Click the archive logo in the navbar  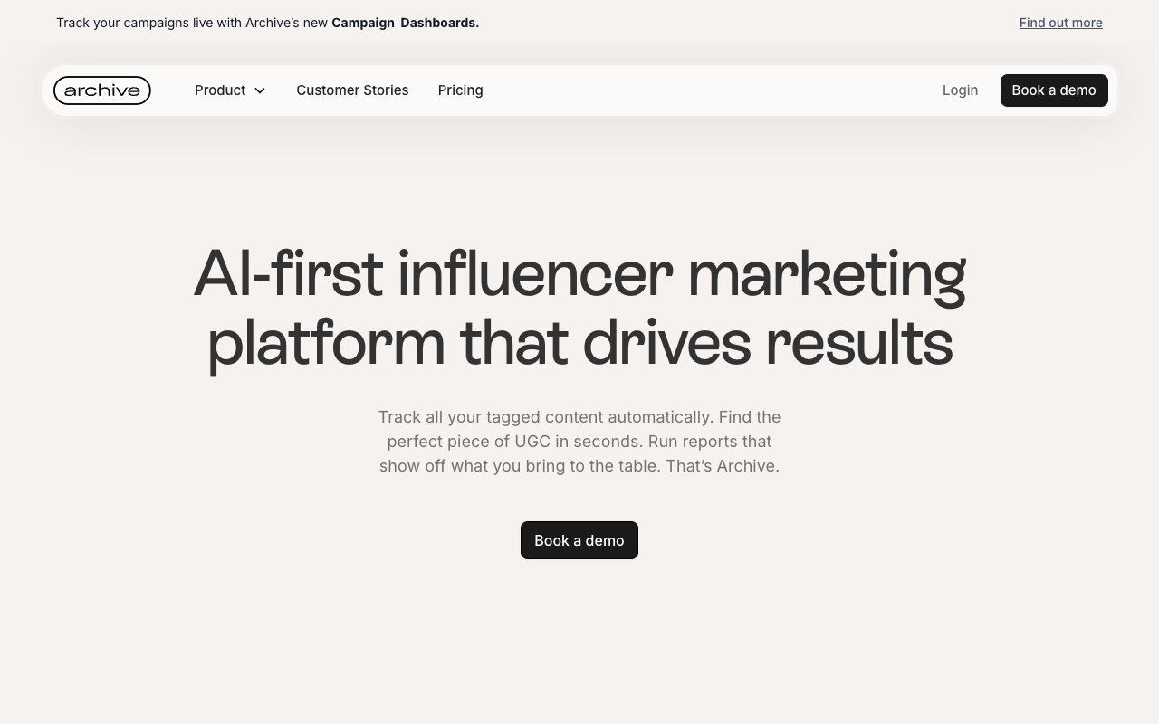(102, 90)
